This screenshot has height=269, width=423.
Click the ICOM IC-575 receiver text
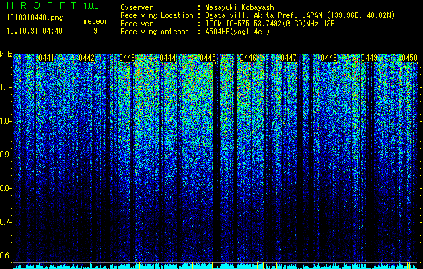point(270,24)
